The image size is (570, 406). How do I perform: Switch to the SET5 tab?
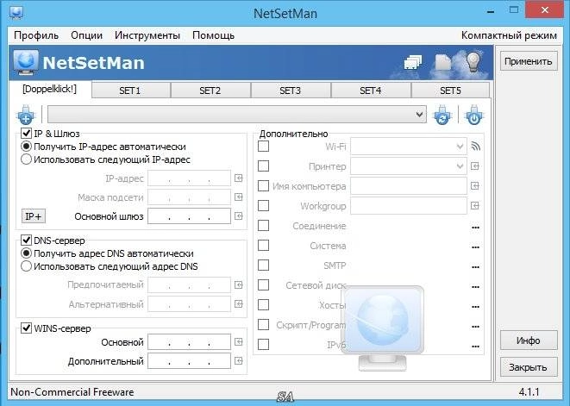click(x=451, y=91)
